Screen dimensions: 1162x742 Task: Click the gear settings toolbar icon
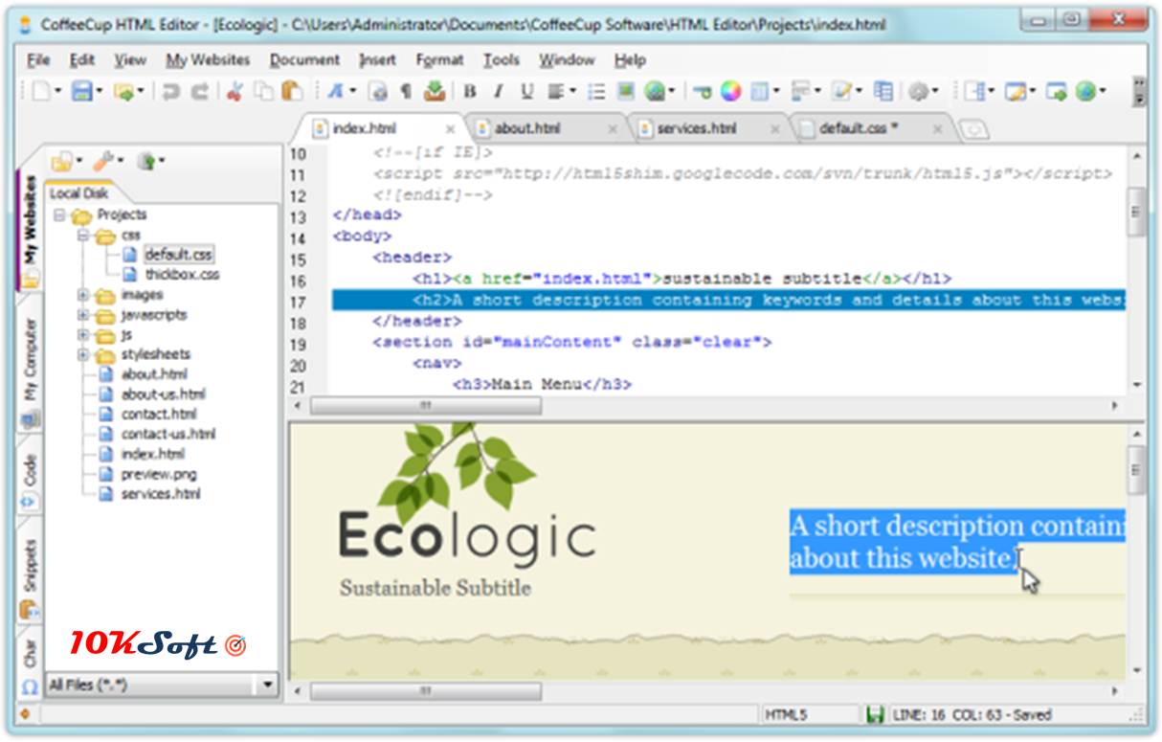point(918,91)
